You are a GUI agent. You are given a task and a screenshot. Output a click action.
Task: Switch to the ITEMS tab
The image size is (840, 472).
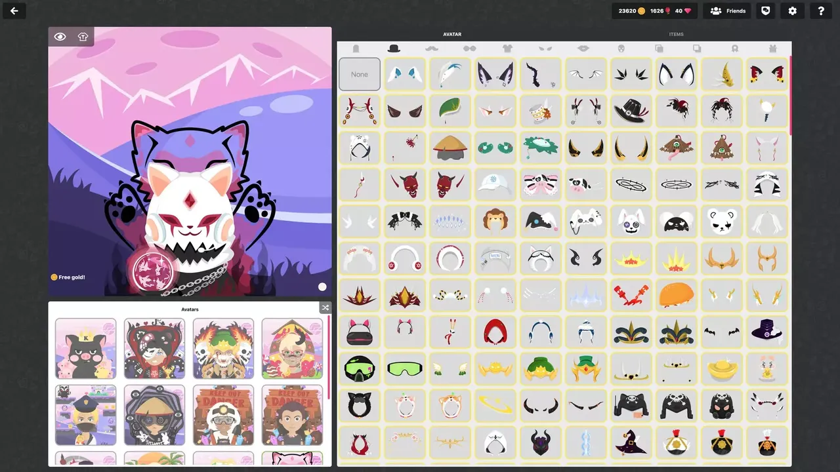click(x=676, y=34)
